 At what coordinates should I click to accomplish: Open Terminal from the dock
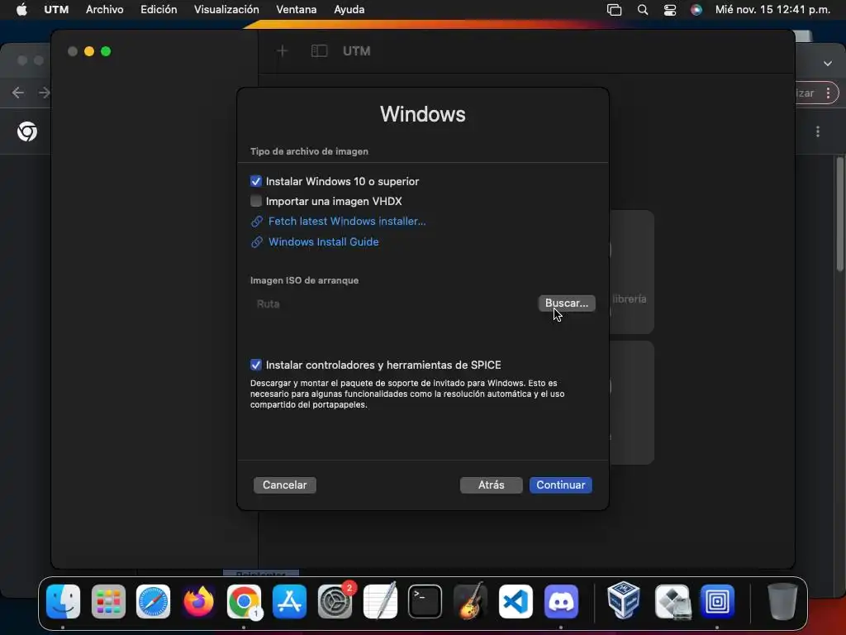pyautogui.click(x=425, y=601)
